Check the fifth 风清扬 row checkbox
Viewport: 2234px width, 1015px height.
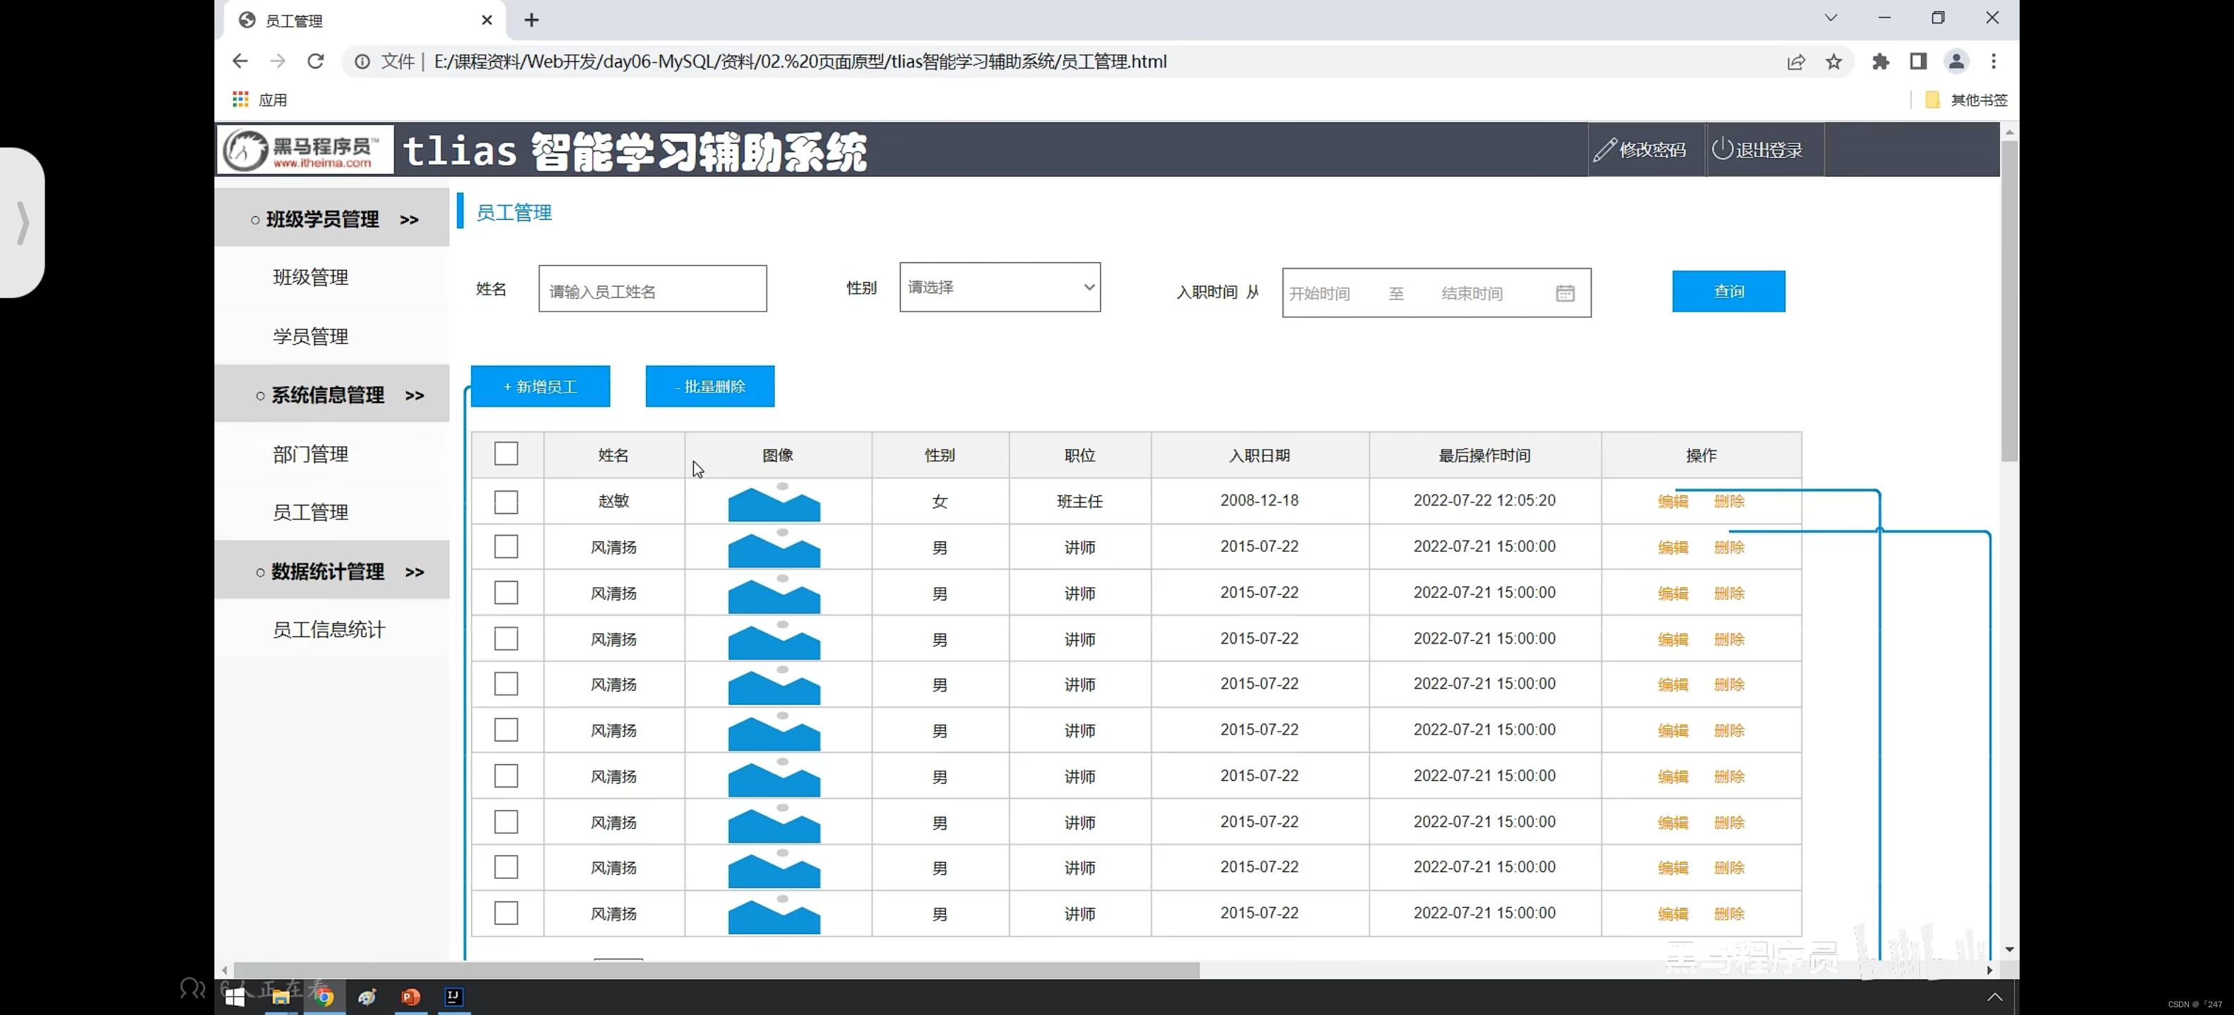(506, 730)
